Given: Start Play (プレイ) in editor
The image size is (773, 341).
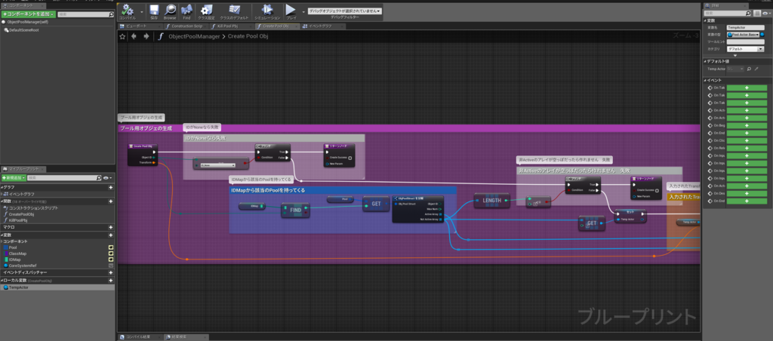Looking at the screenshot, I should tap(291, 11).
